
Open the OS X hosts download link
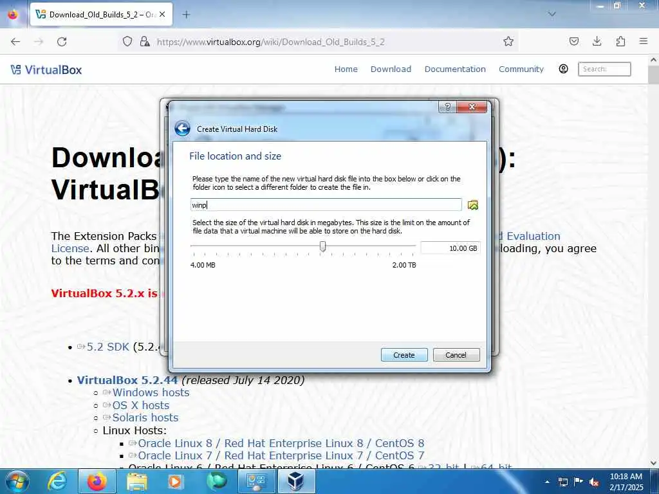click(x=141, y=405)
